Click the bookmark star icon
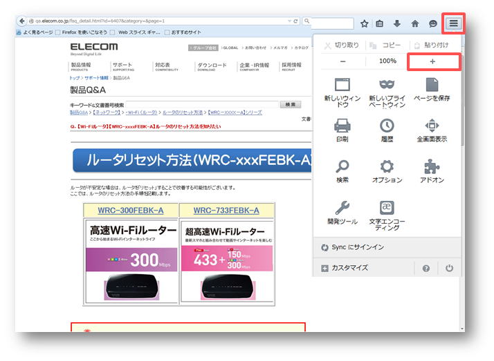This screenshot has height=361, width=494. pos(364,23)
